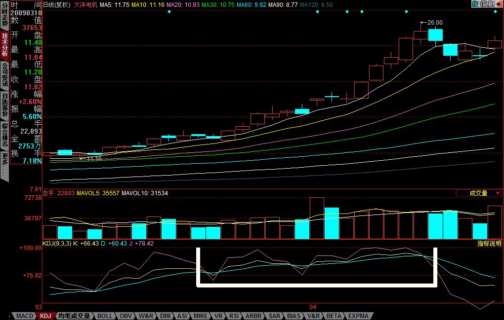Open 自选报价 watchlist quotes side tab
The width and height of the screenshot is (504, 320).
tap(4, 105)
